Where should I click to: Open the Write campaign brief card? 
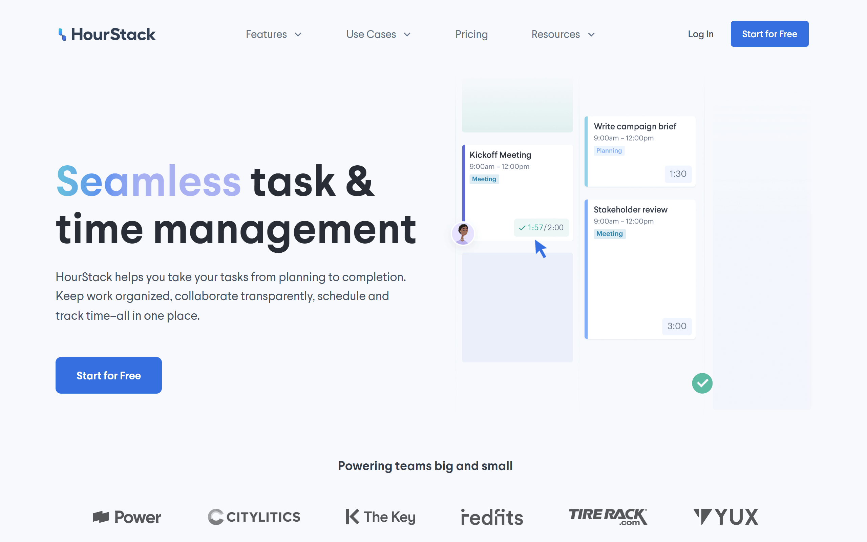(x=640, y=151)
